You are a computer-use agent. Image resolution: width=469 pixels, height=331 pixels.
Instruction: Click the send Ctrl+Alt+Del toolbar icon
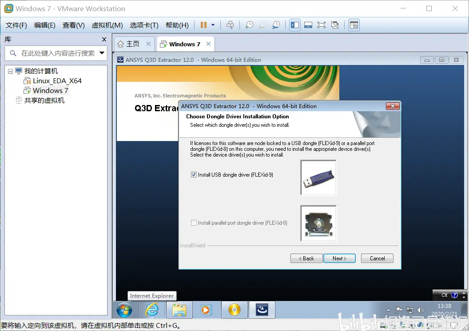coord(230,25)
